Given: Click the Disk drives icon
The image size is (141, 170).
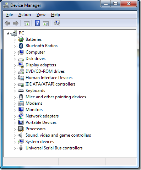Looking at the screenshot, I should [x=21, y=59].
